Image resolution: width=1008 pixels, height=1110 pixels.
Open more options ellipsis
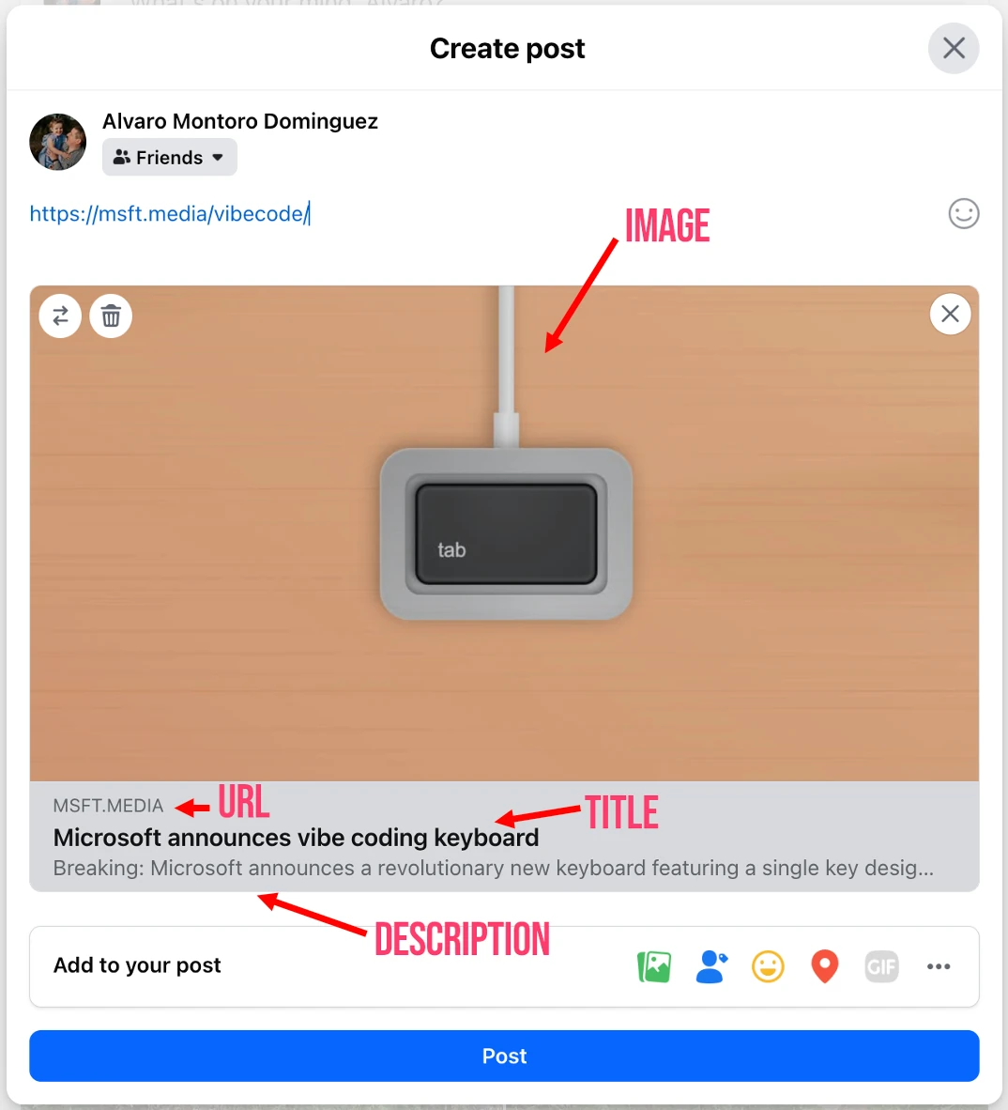pyautogui.click(x=939, y=966)
